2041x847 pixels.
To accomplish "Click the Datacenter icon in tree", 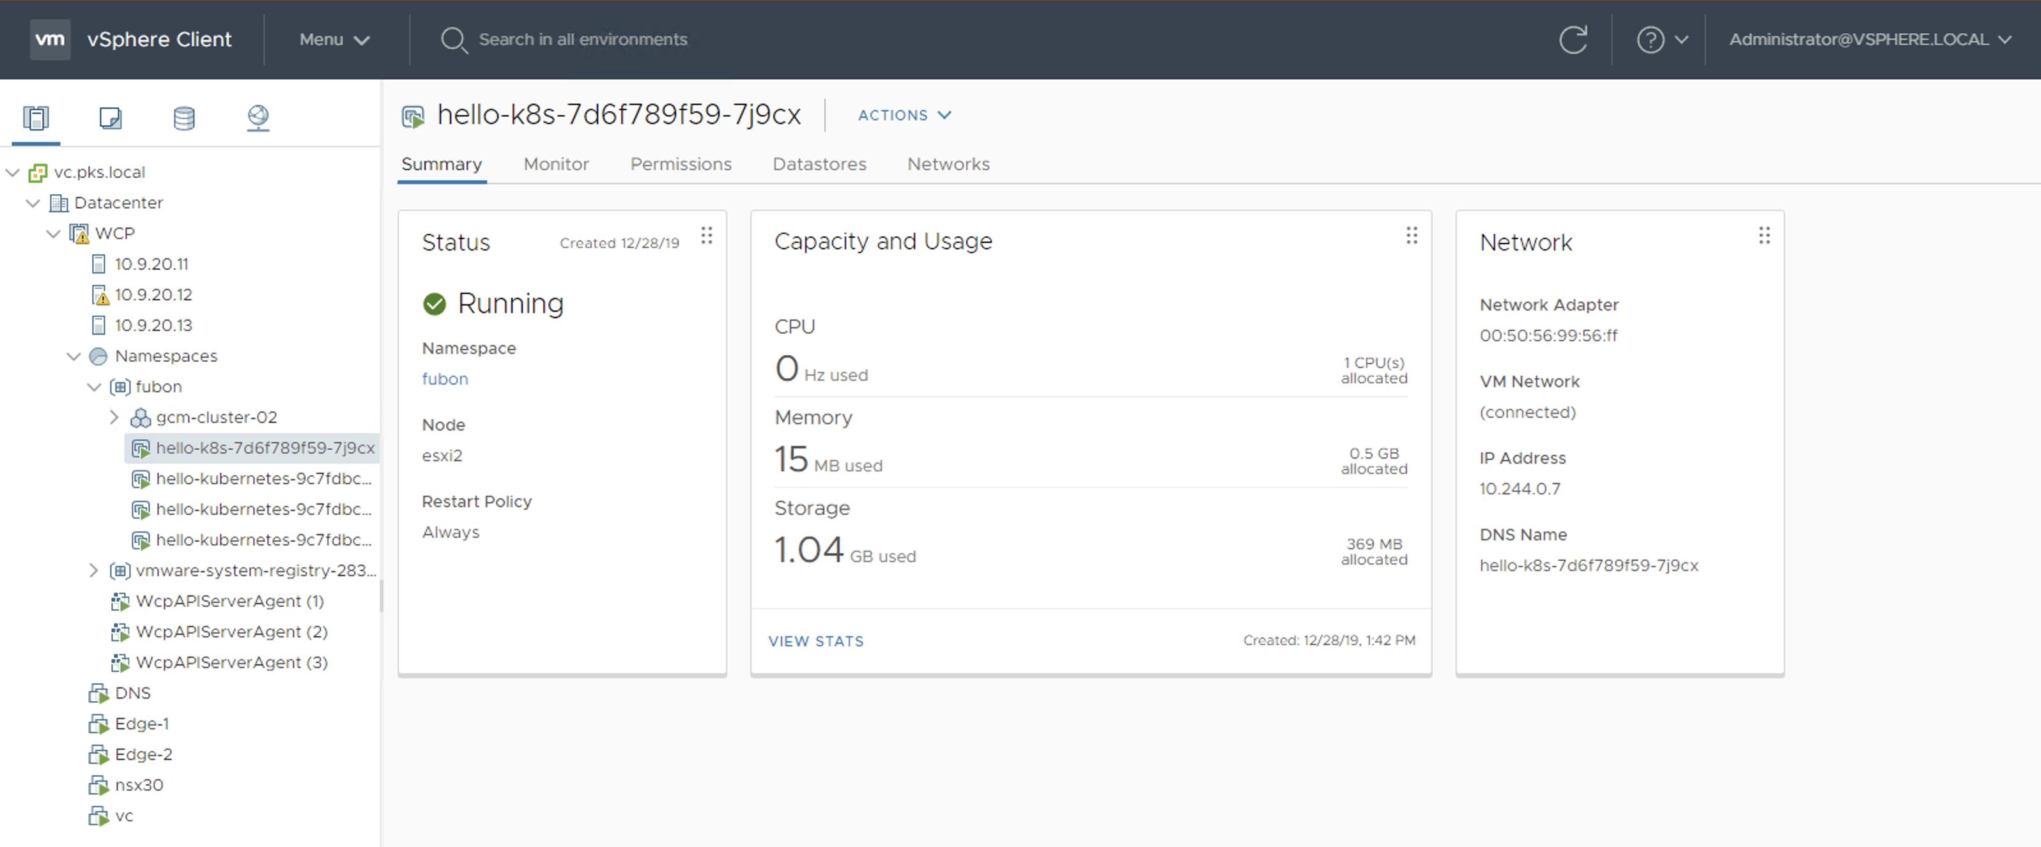I will coord(59,203).
